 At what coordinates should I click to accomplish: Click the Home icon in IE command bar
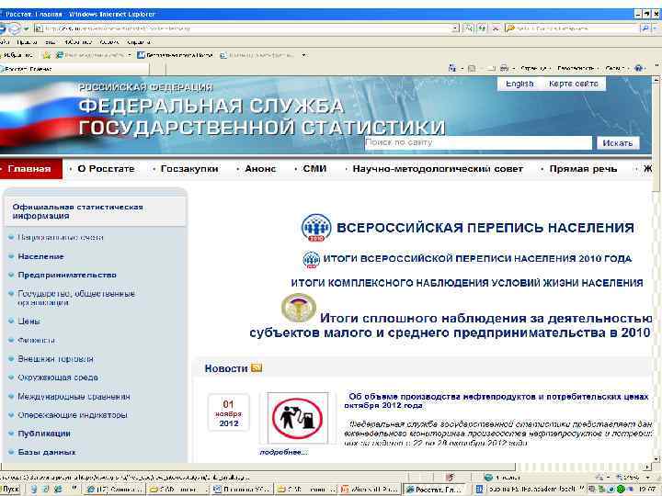coord(452,68)
